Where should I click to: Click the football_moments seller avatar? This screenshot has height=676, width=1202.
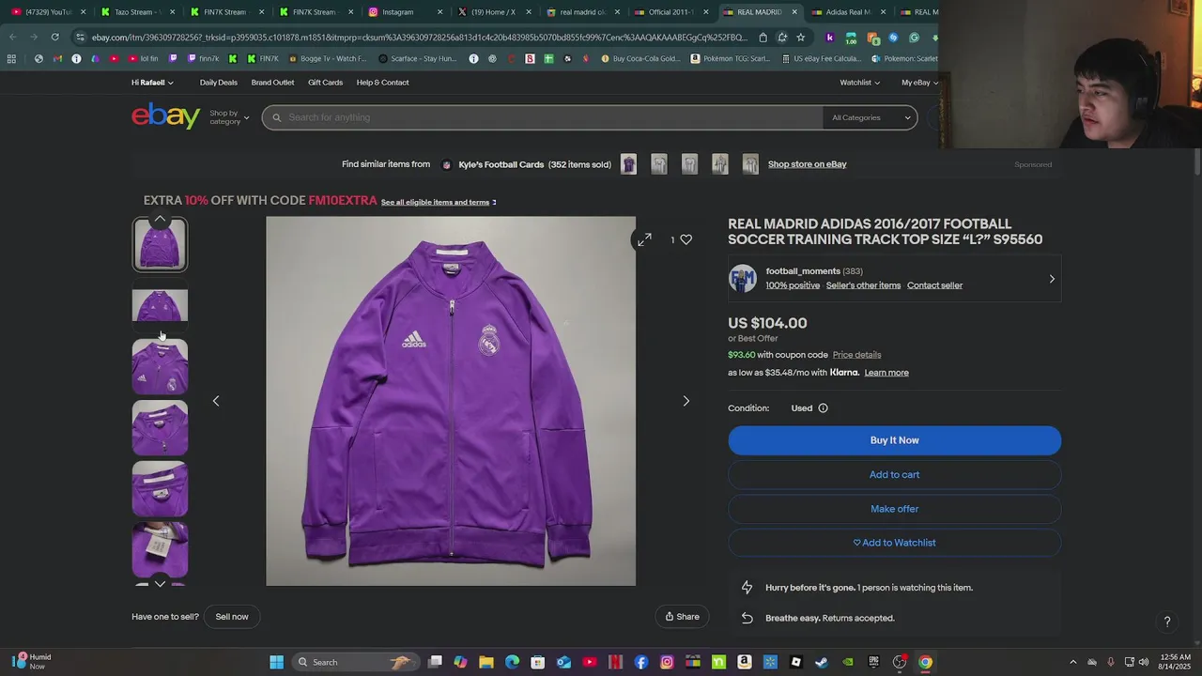(743, 278)
